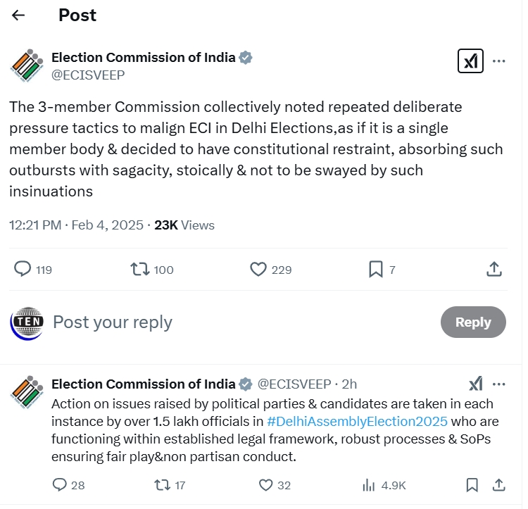Screen dimensions: 528x509
Task: Open more options on reply post
Action: point(499,384)
